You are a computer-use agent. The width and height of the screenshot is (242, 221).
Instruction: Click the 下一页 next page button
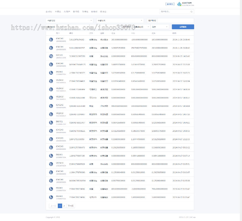(x=70, y=206)
